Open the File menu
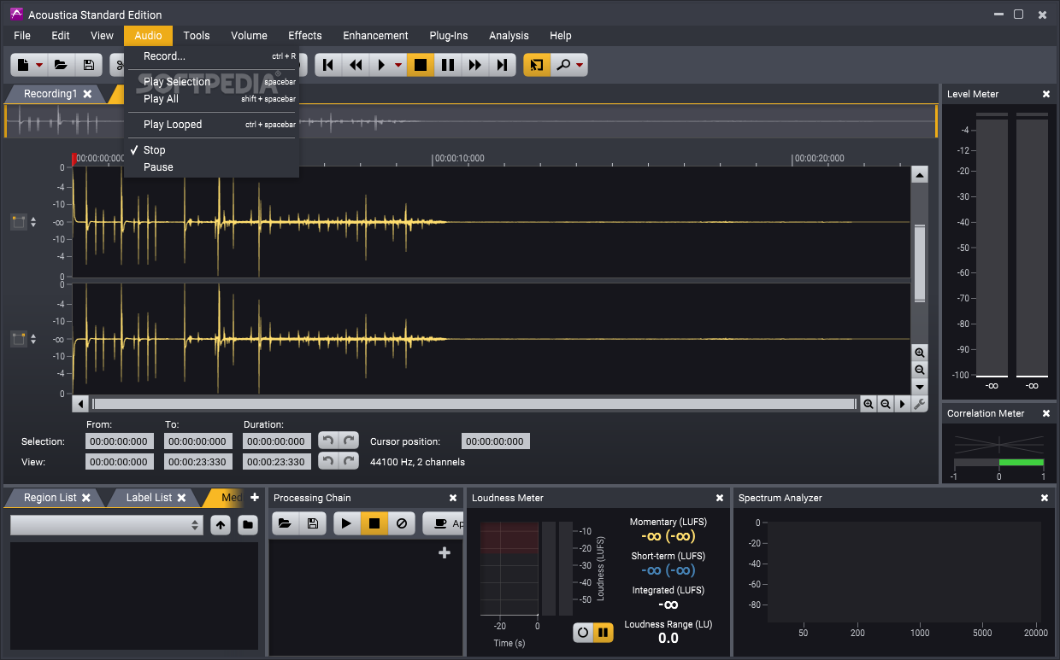Image resolution: width=1060 pixels, height=660 pixels. pos(22,36)
